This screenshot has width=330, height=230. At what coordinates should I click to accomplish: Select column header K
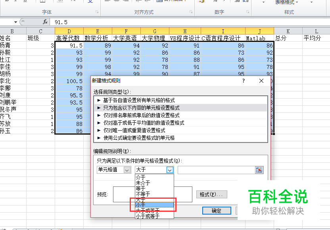coord(288,31)
